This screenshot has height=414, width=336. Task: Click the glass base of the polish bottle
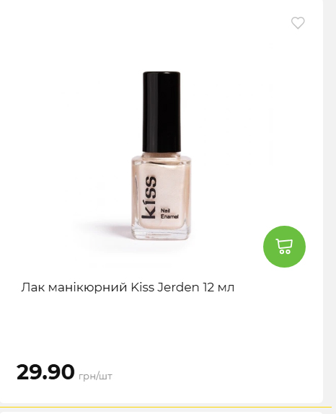point(161,234)
